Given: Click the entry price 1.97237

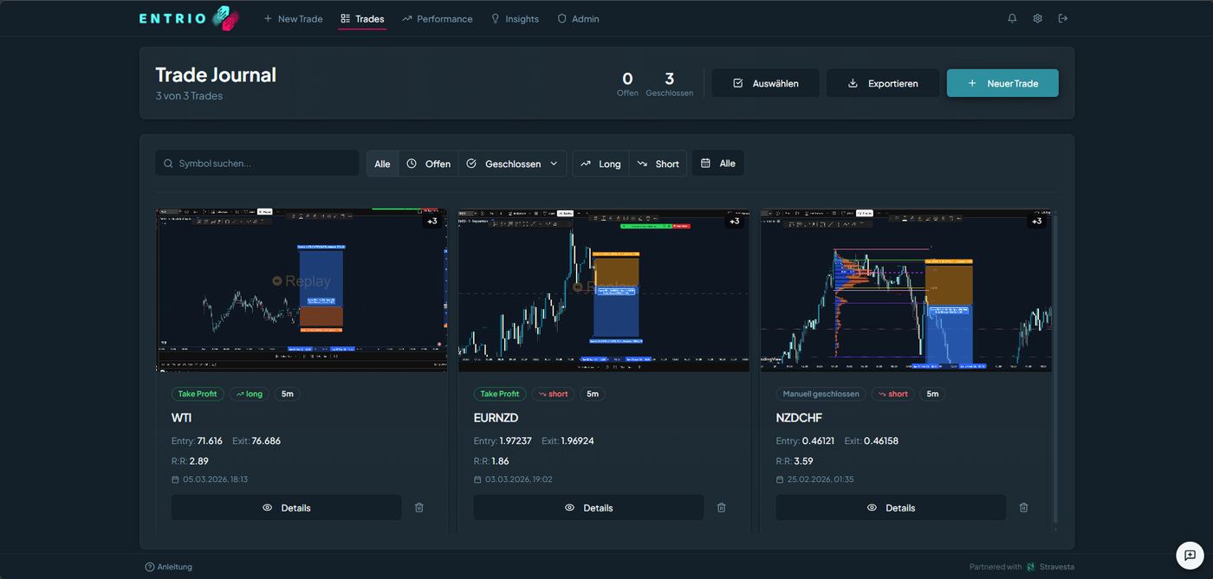Looking at the screenshot, I should (x=516, y=441).
